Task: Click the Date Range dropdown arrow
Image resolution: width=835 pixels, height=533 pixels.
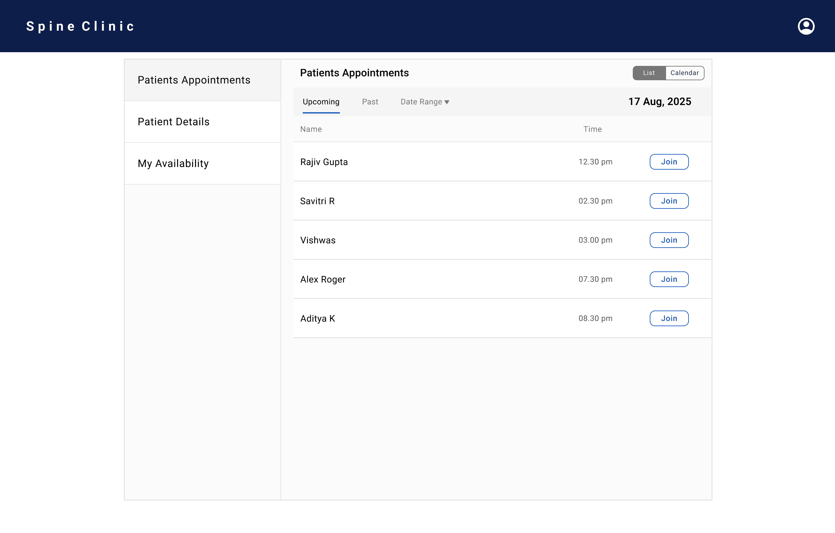Action: coord(447,102)
